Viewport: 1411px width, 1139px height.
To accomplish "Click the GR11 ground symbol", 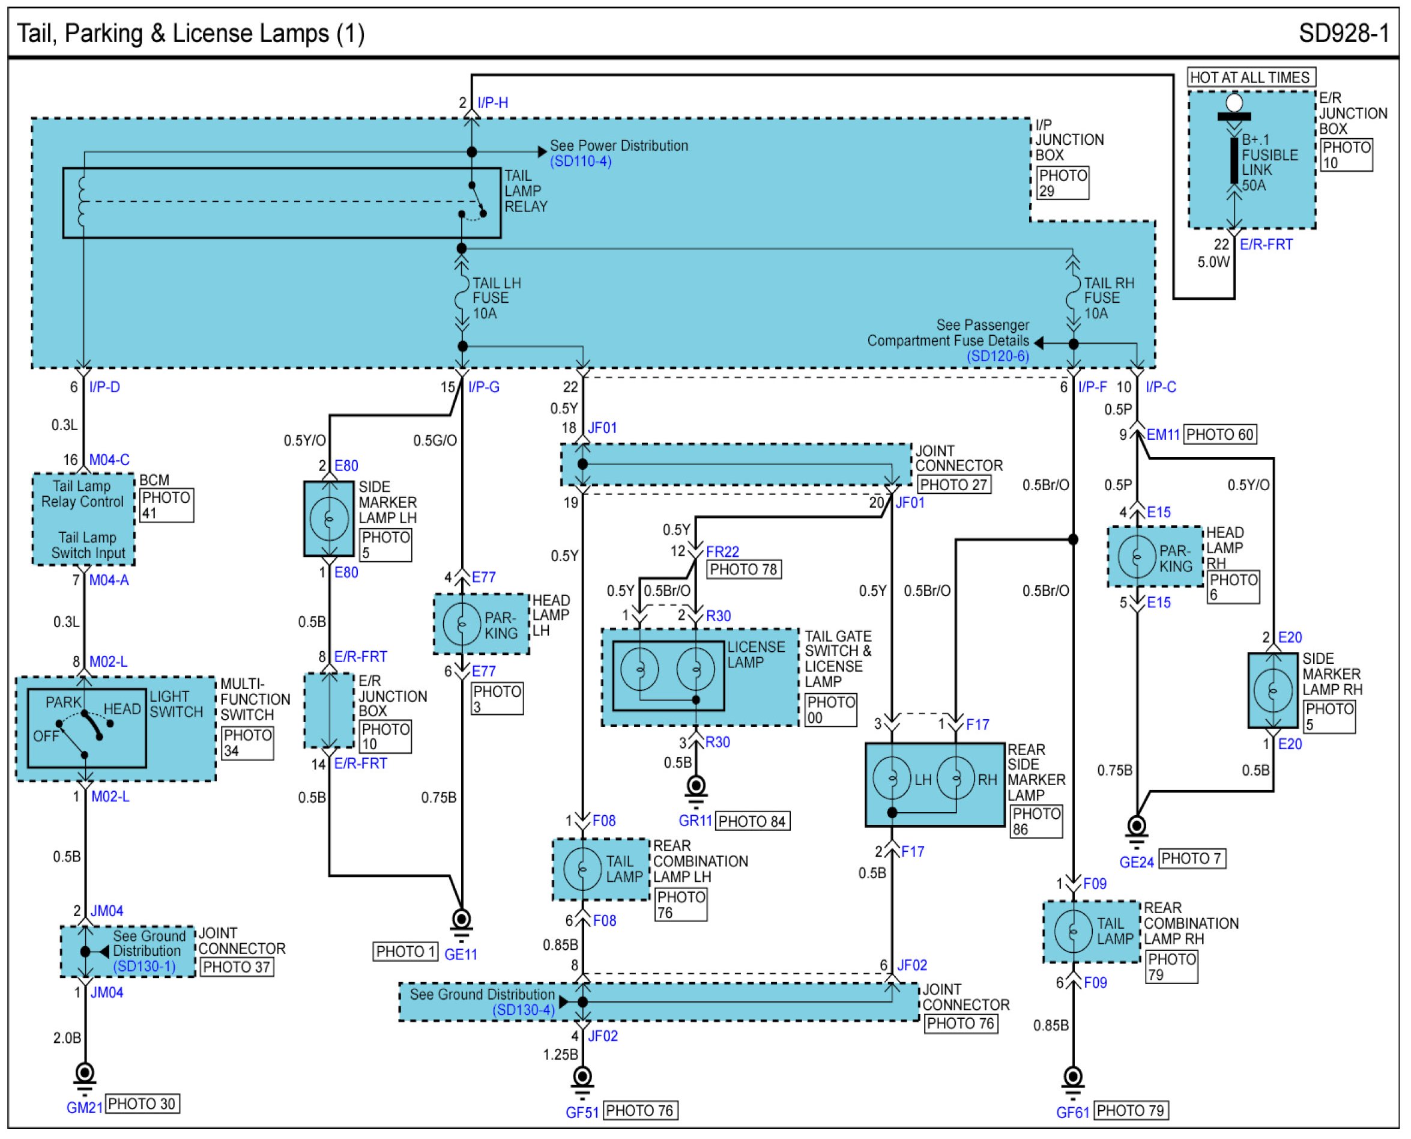I will pos(696,787).
